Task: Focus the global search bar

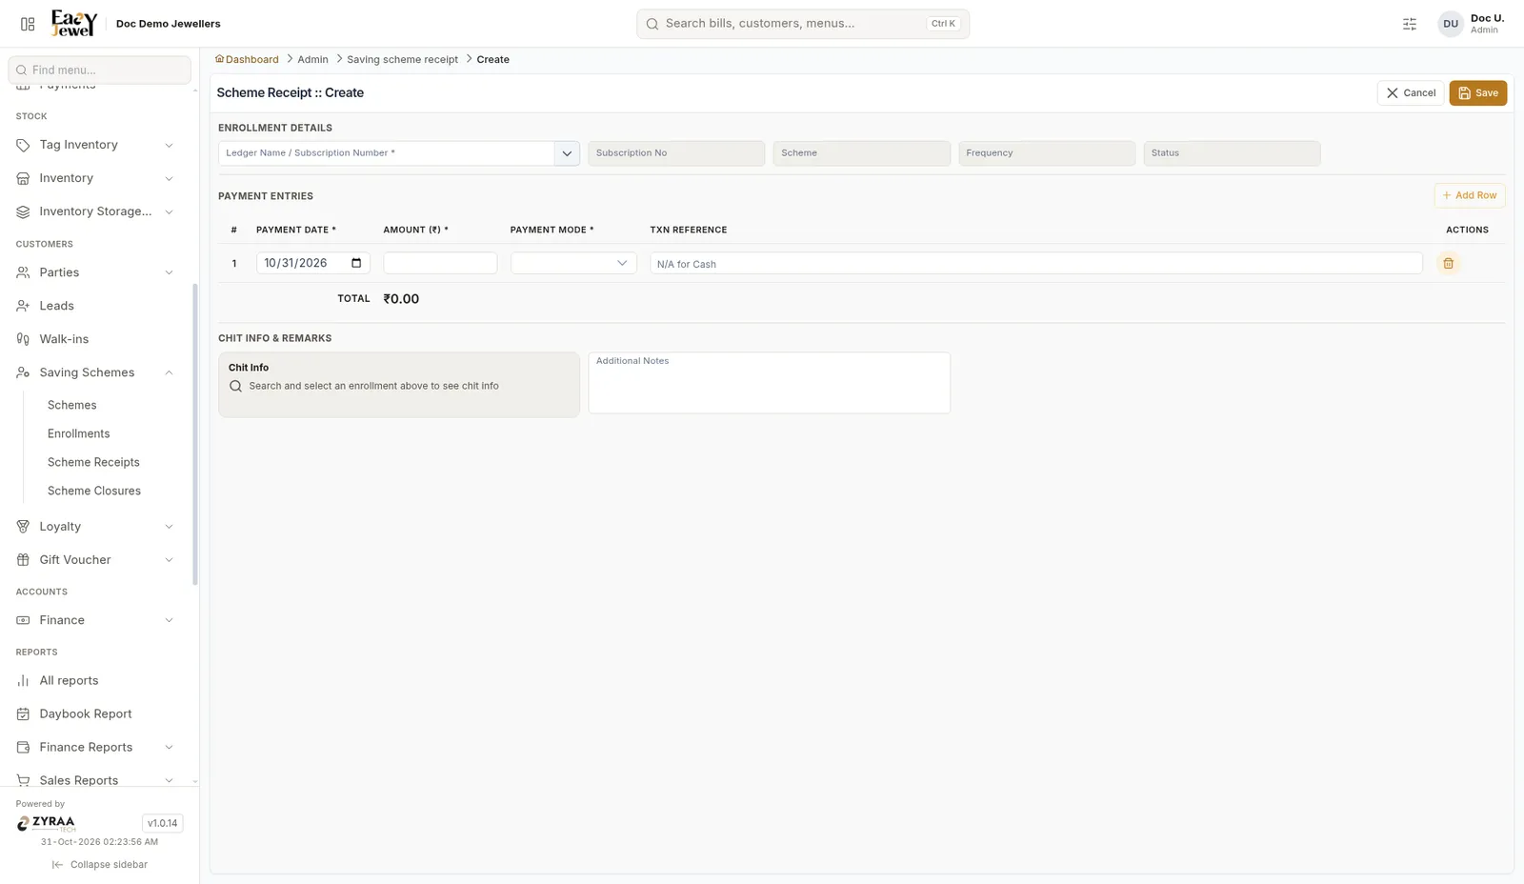Action: tap(803, 24)
